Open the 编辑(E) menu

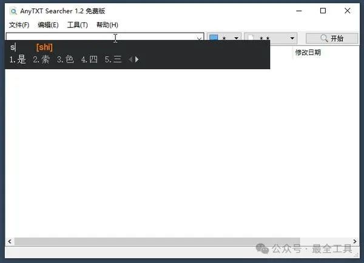click(x=48, y=25)
